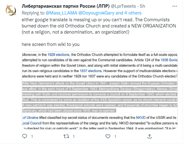Click the 'NKVD' text in attached image

pyautogui.click(x=141, y=117)
